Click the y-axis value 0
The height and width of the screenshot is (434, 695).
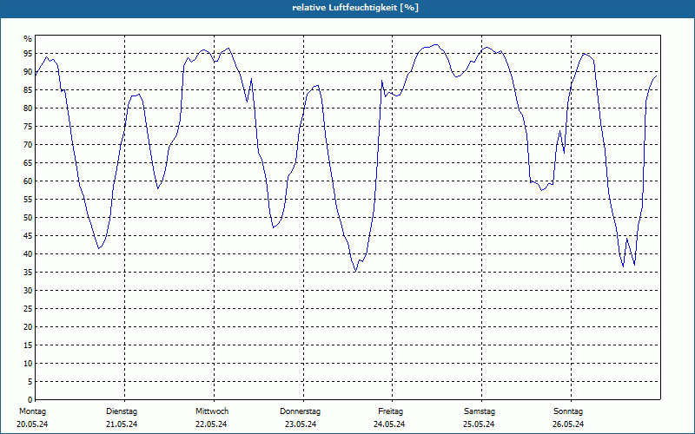30,399
